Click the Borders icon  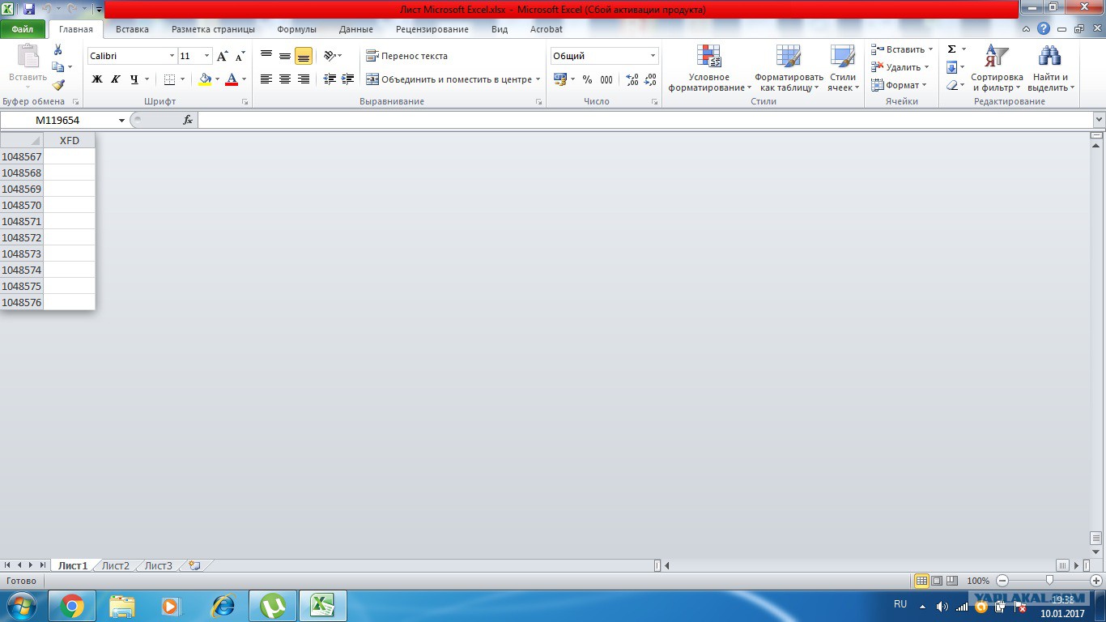click(x=169, y=79)
